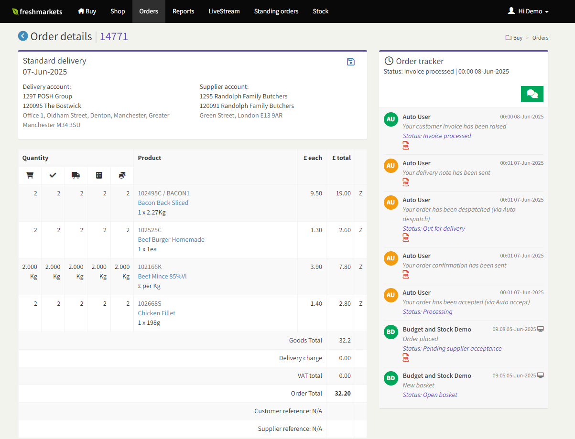Click Status: Processing text
The width and height of the screenshot is (575, 439).
[428, 311]
